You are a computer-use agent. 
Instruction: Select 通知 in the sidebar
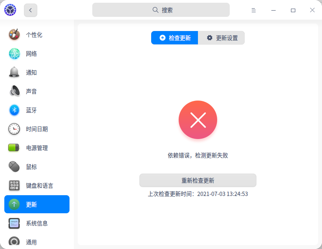coord(37,72)
